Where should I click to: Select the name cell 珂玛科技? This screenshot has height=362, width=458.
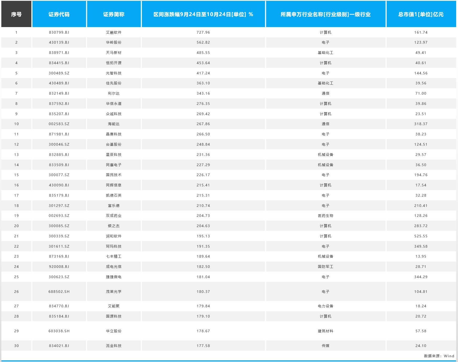[x=114, y=246]
